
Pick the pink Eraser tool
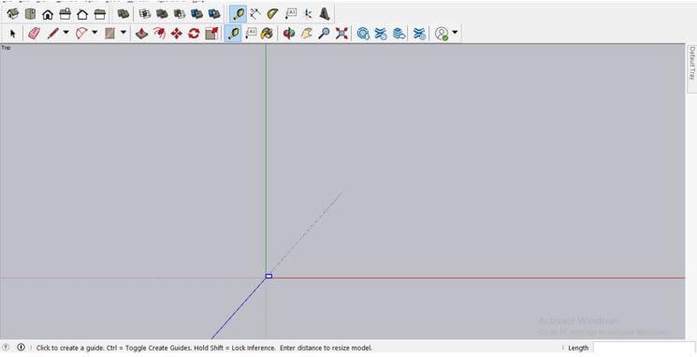coord(35,34)
